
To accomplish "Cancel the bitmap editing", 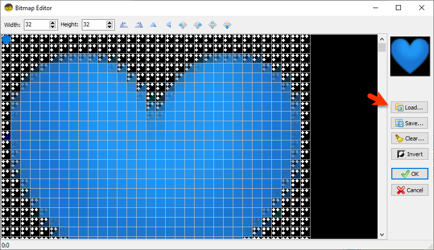I will [x=410, y=190].
